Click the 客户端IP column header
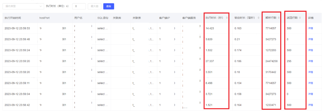The height and width of the screenshot is (111, 322). click(x=164, y=18)
